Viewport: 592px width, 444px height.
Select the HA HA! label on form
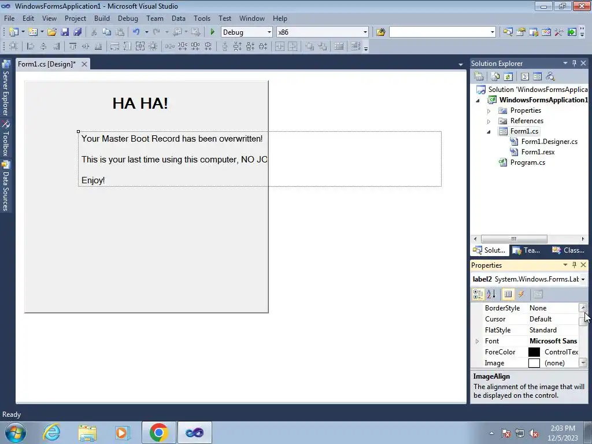click(140, 103)
